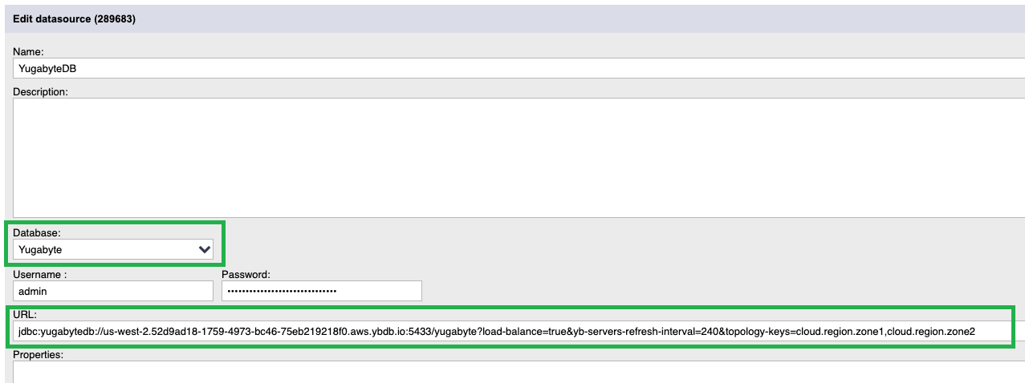Click the Database dropdown chevron arrow
The width and height of the screenshot is (1025, 383).
pos(205,250)
